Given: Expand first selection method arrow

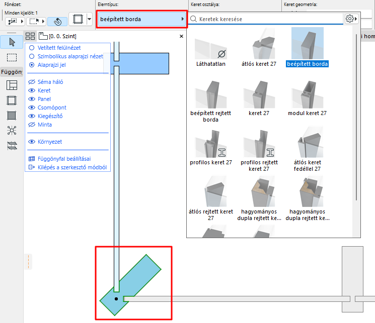Looking at the screenshot, I should pyautogui.click(x=22, y=22).
